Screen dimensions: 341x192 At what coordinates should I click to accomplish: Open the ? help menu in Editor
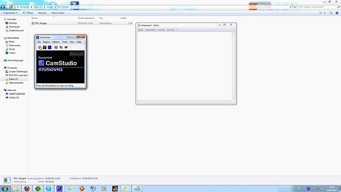[177, 30]
